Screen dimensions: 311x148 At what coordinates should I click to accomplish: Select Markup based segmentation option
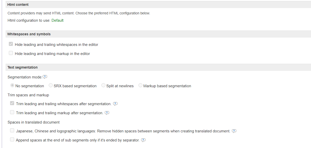(140, 86)
